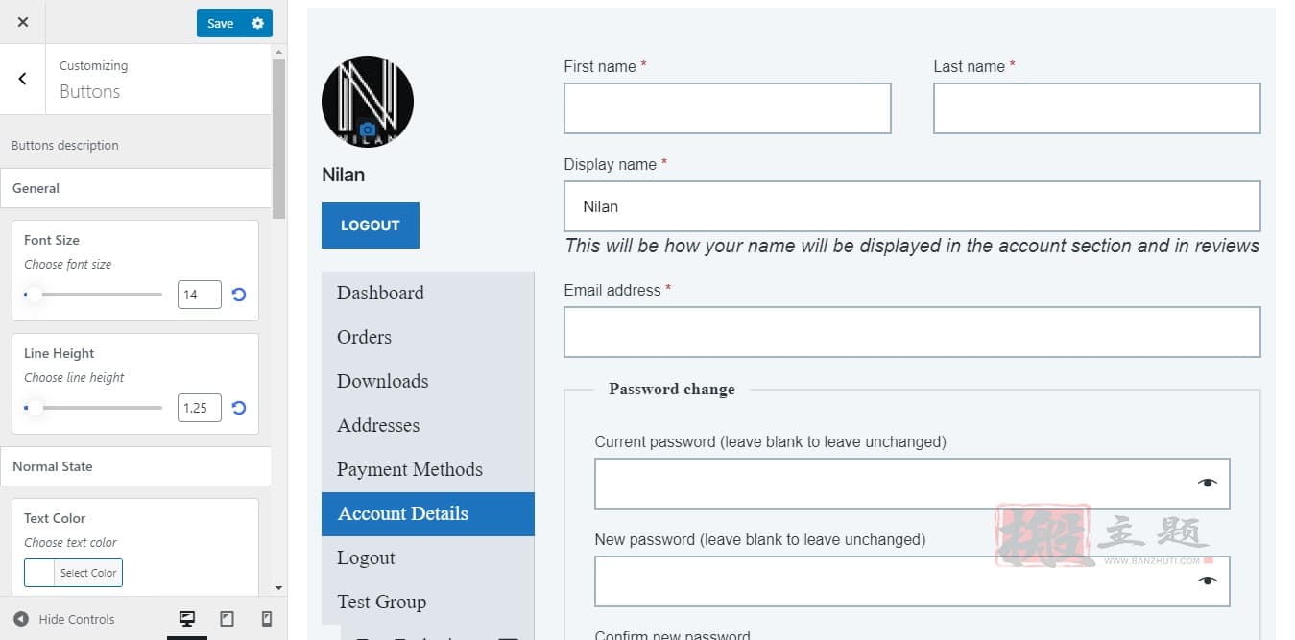Click the Buttons description text
Viewport: 1295px width, 640px height.
65,146
